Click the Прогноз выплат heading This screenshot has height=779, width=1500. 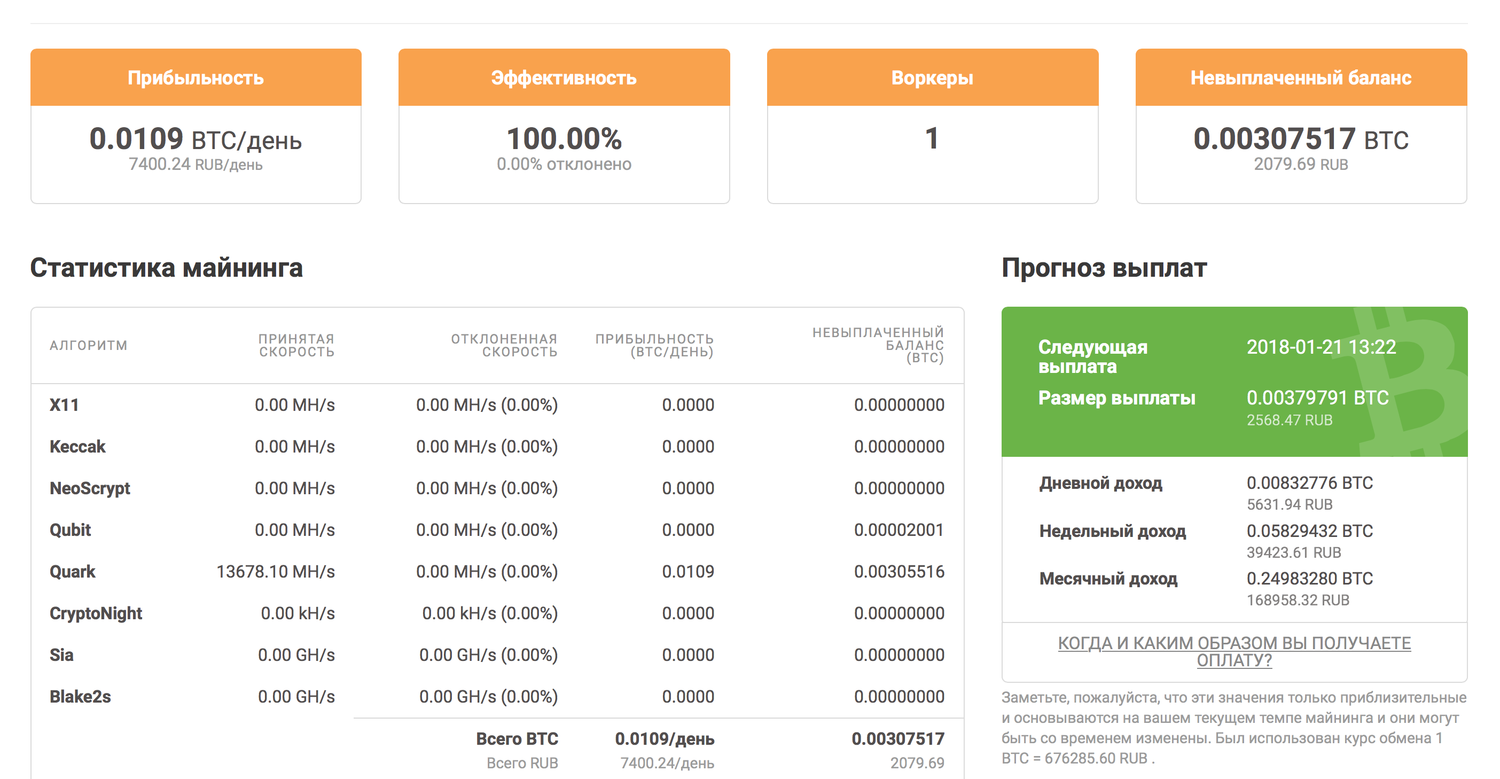pyautogui.click(x=1104, y=268)
